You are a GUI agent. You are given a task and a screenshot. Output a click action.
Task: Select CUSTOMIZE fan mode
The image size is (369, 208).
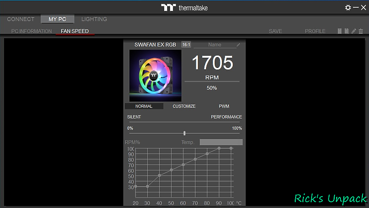[x=184, y=106]
